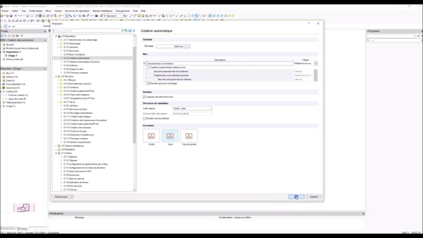Enable Étendre checkbox under Coter depuis

click(x=144, y=118)
